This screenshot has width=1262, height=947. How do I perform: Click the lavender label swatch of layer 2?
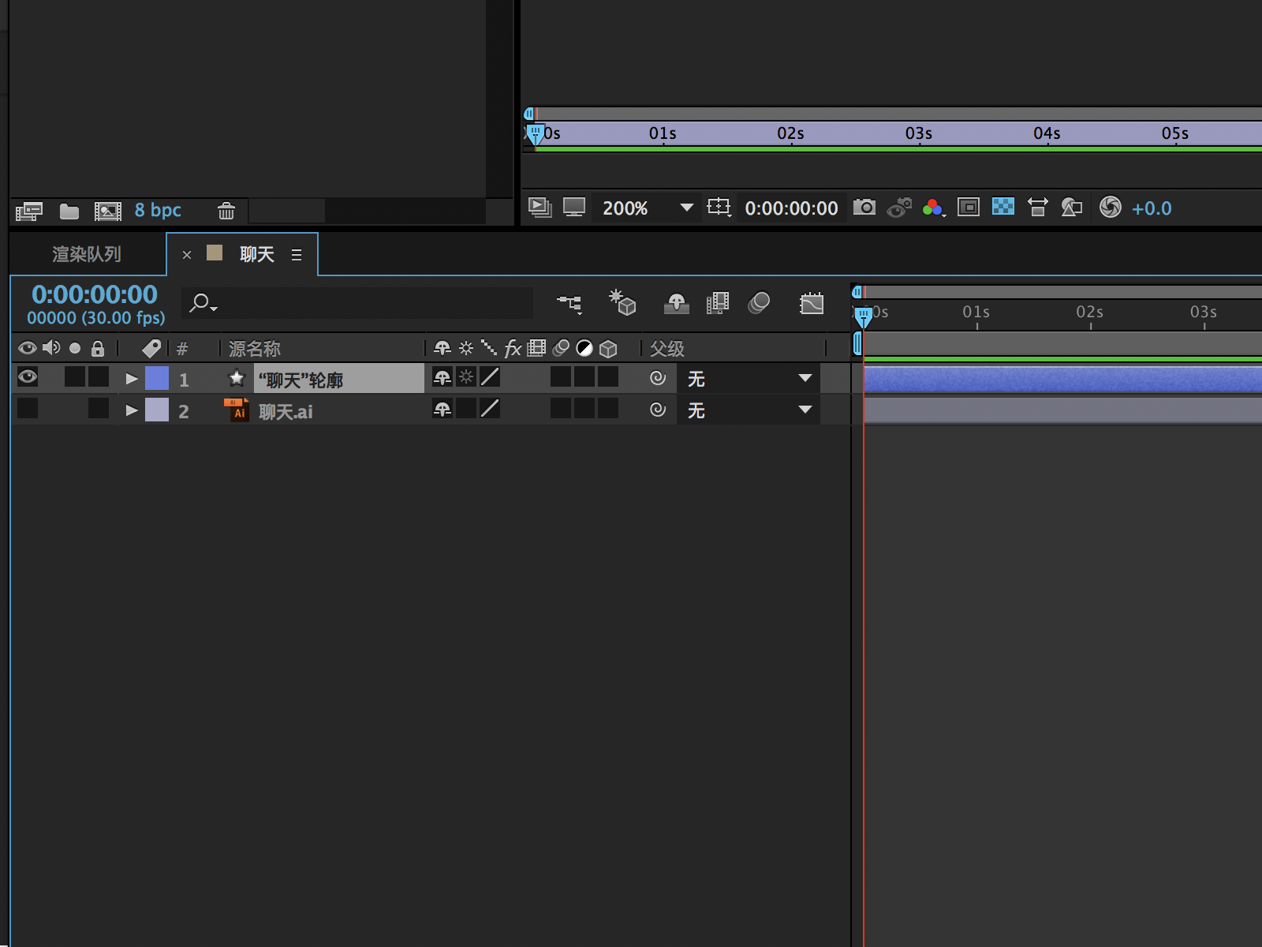point(157,410)
